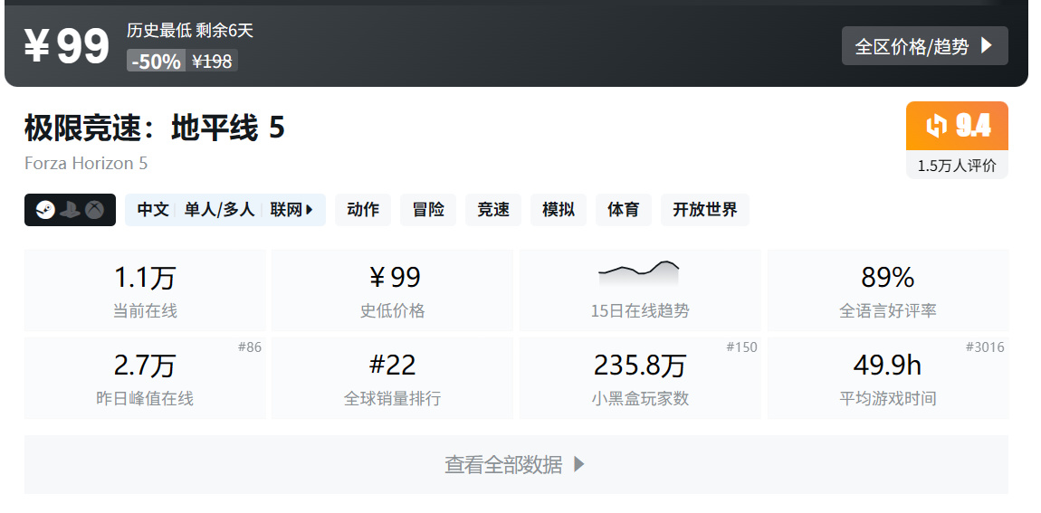Viewport: 1041px width, 513px height.
Task: Click the #150 rank label
Action: click(x=741, y=347)
